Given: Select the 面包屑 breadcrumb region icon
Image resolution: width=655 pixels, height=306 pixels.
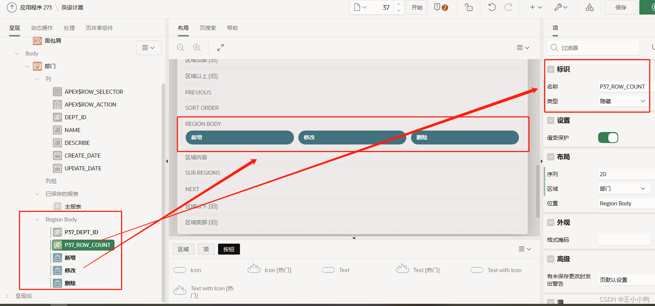Looking at the screenshot, I should pyautogui.click(x=37, y=41).
